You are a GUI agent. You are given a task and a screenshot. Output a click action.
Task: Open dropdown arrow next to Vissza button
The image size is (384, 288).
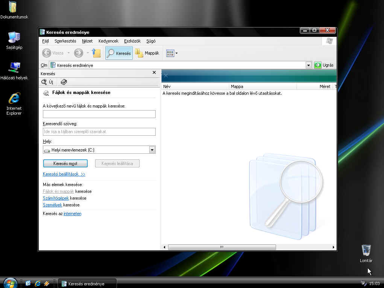point(68,53)
